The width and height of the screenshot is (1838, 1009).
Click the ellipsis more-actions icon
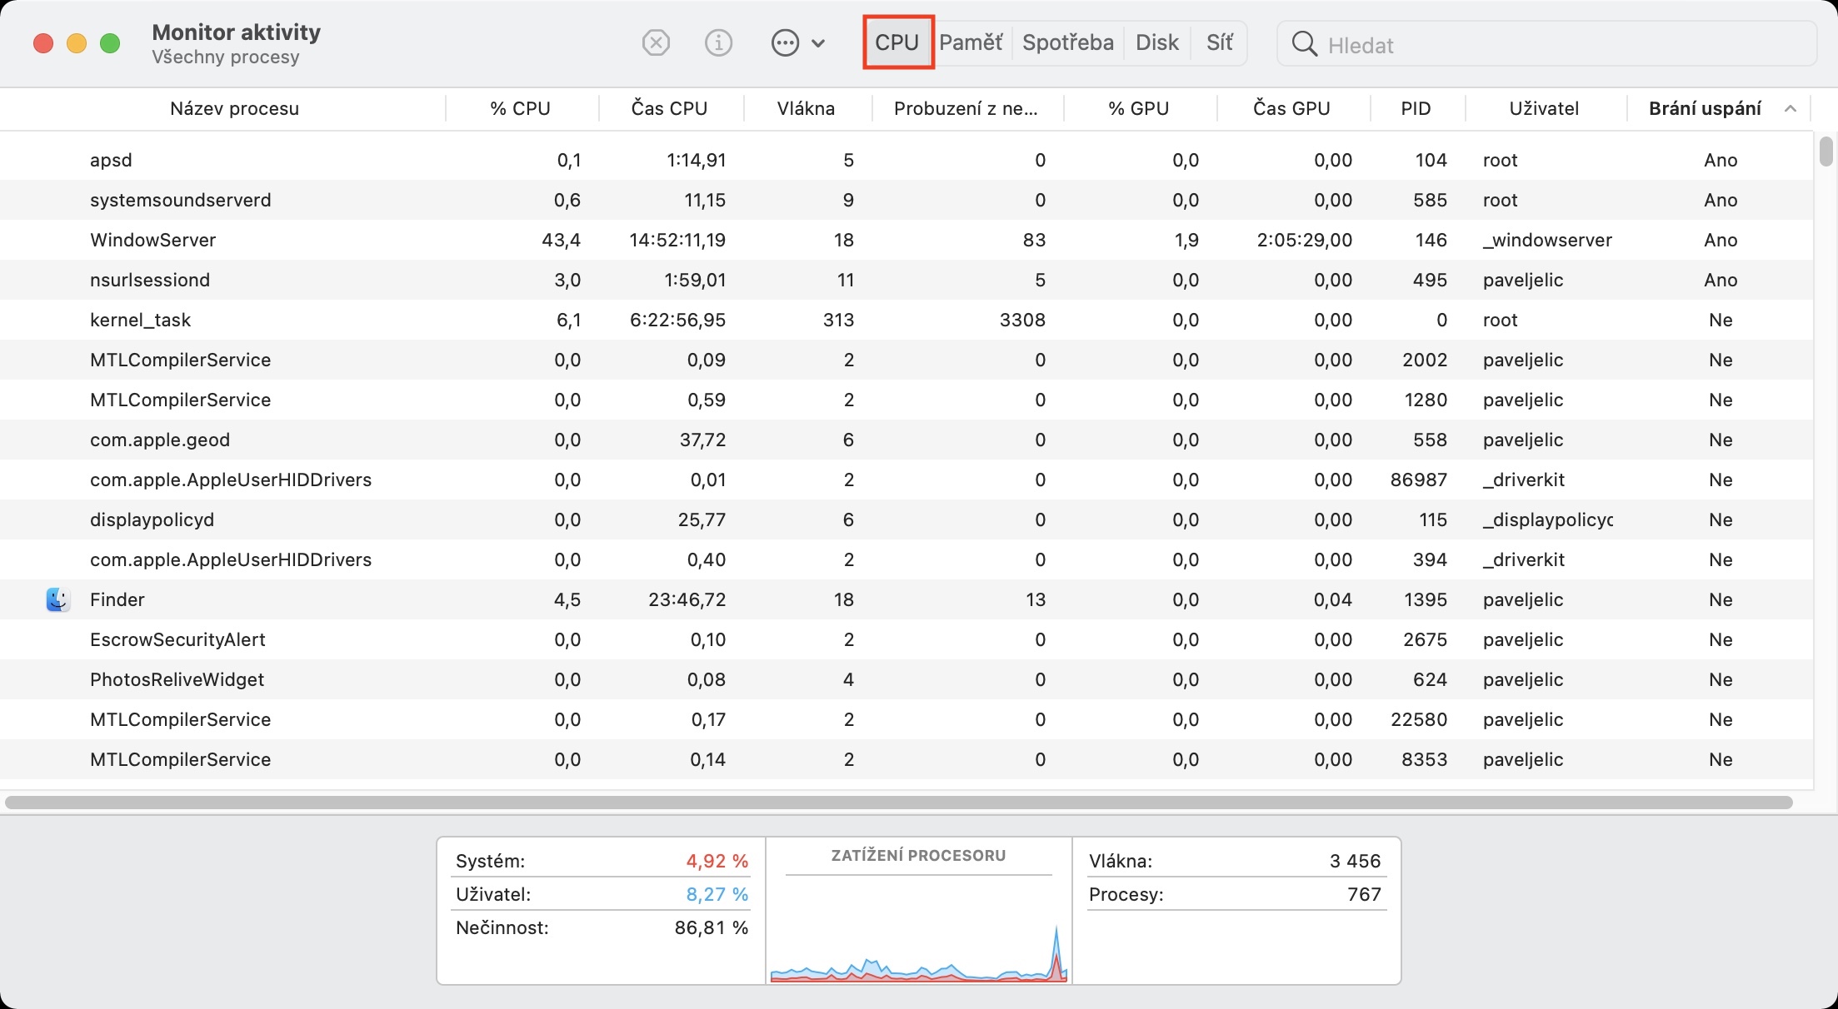click(x=785, y=42)
